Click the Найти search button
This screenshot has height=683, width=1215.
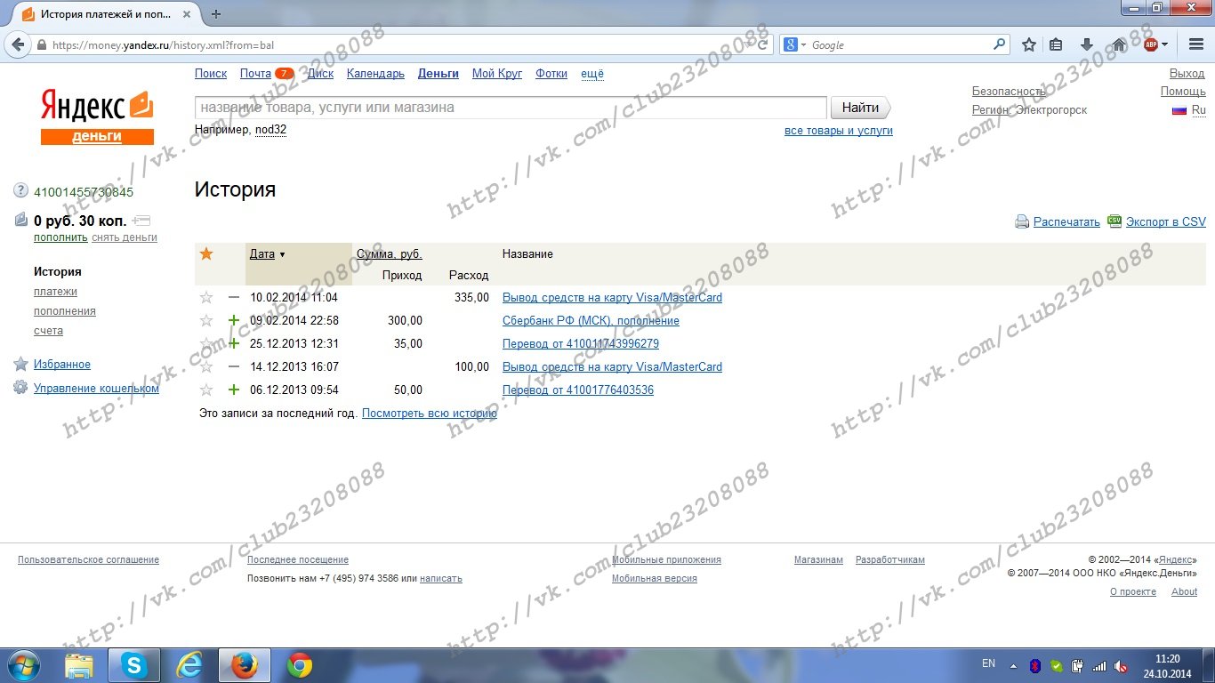(860, 108)
